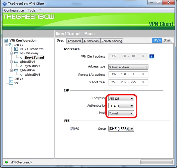Screen dimensions: 177x168
Task: Click the IKE V2 folder icon
Action: (11, 79)
